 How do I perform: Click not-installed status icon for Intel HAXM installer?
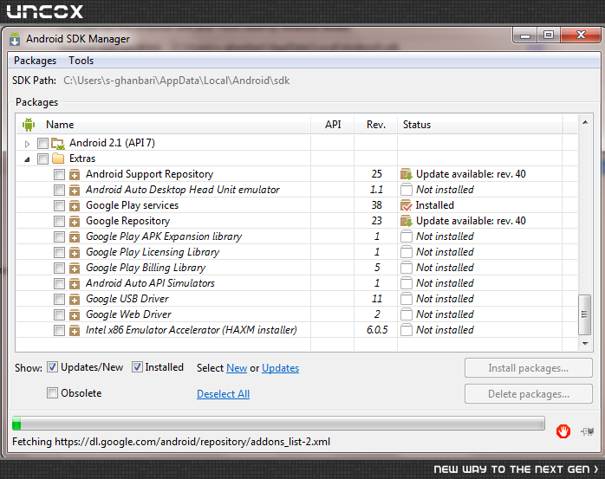click(x=407, y=330)
